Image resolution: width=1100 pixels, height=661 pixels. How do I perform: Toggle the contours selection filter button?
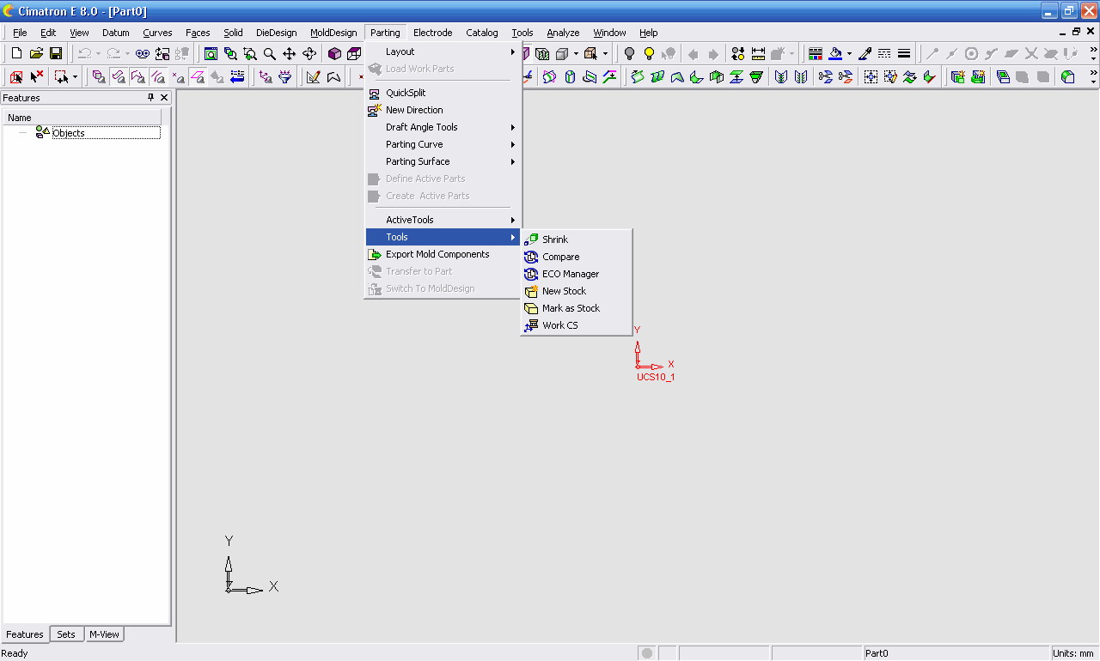138,77
